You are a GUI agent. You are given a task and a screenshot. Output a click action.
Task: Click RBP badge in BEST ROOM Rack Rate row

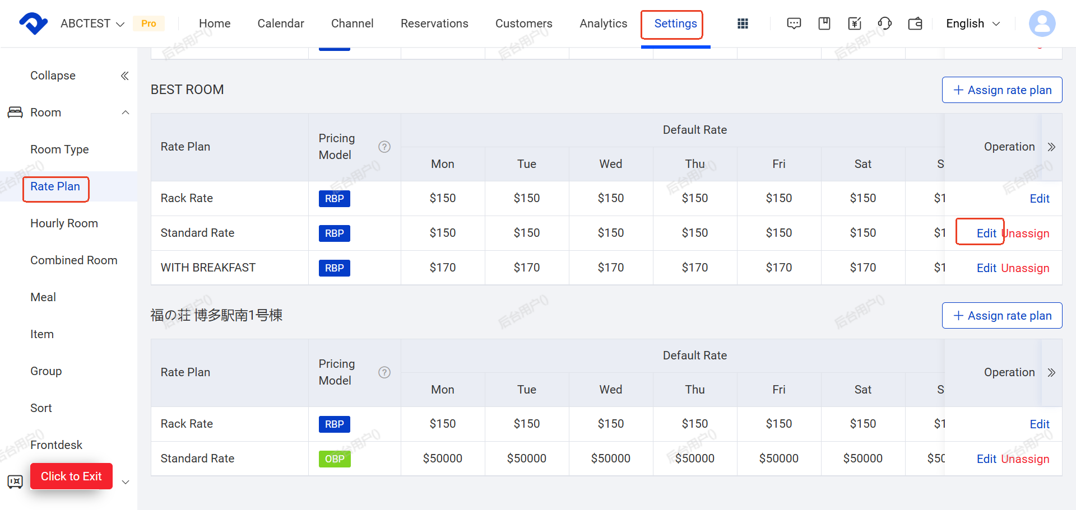coord(335,199)
